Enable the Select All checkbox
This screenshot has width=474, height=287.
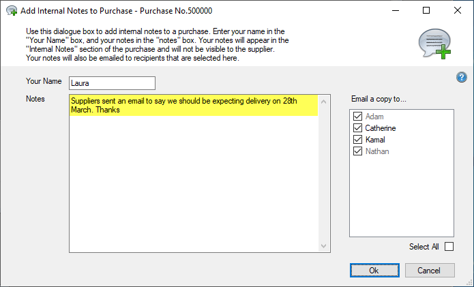click(x=449, y=247)
